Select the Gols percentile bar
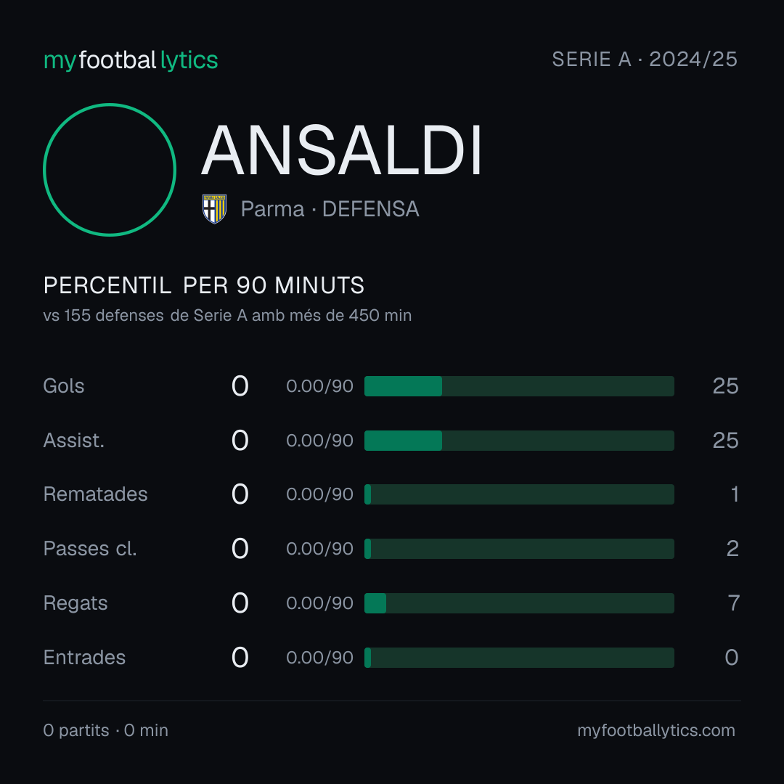 [519, 386]
